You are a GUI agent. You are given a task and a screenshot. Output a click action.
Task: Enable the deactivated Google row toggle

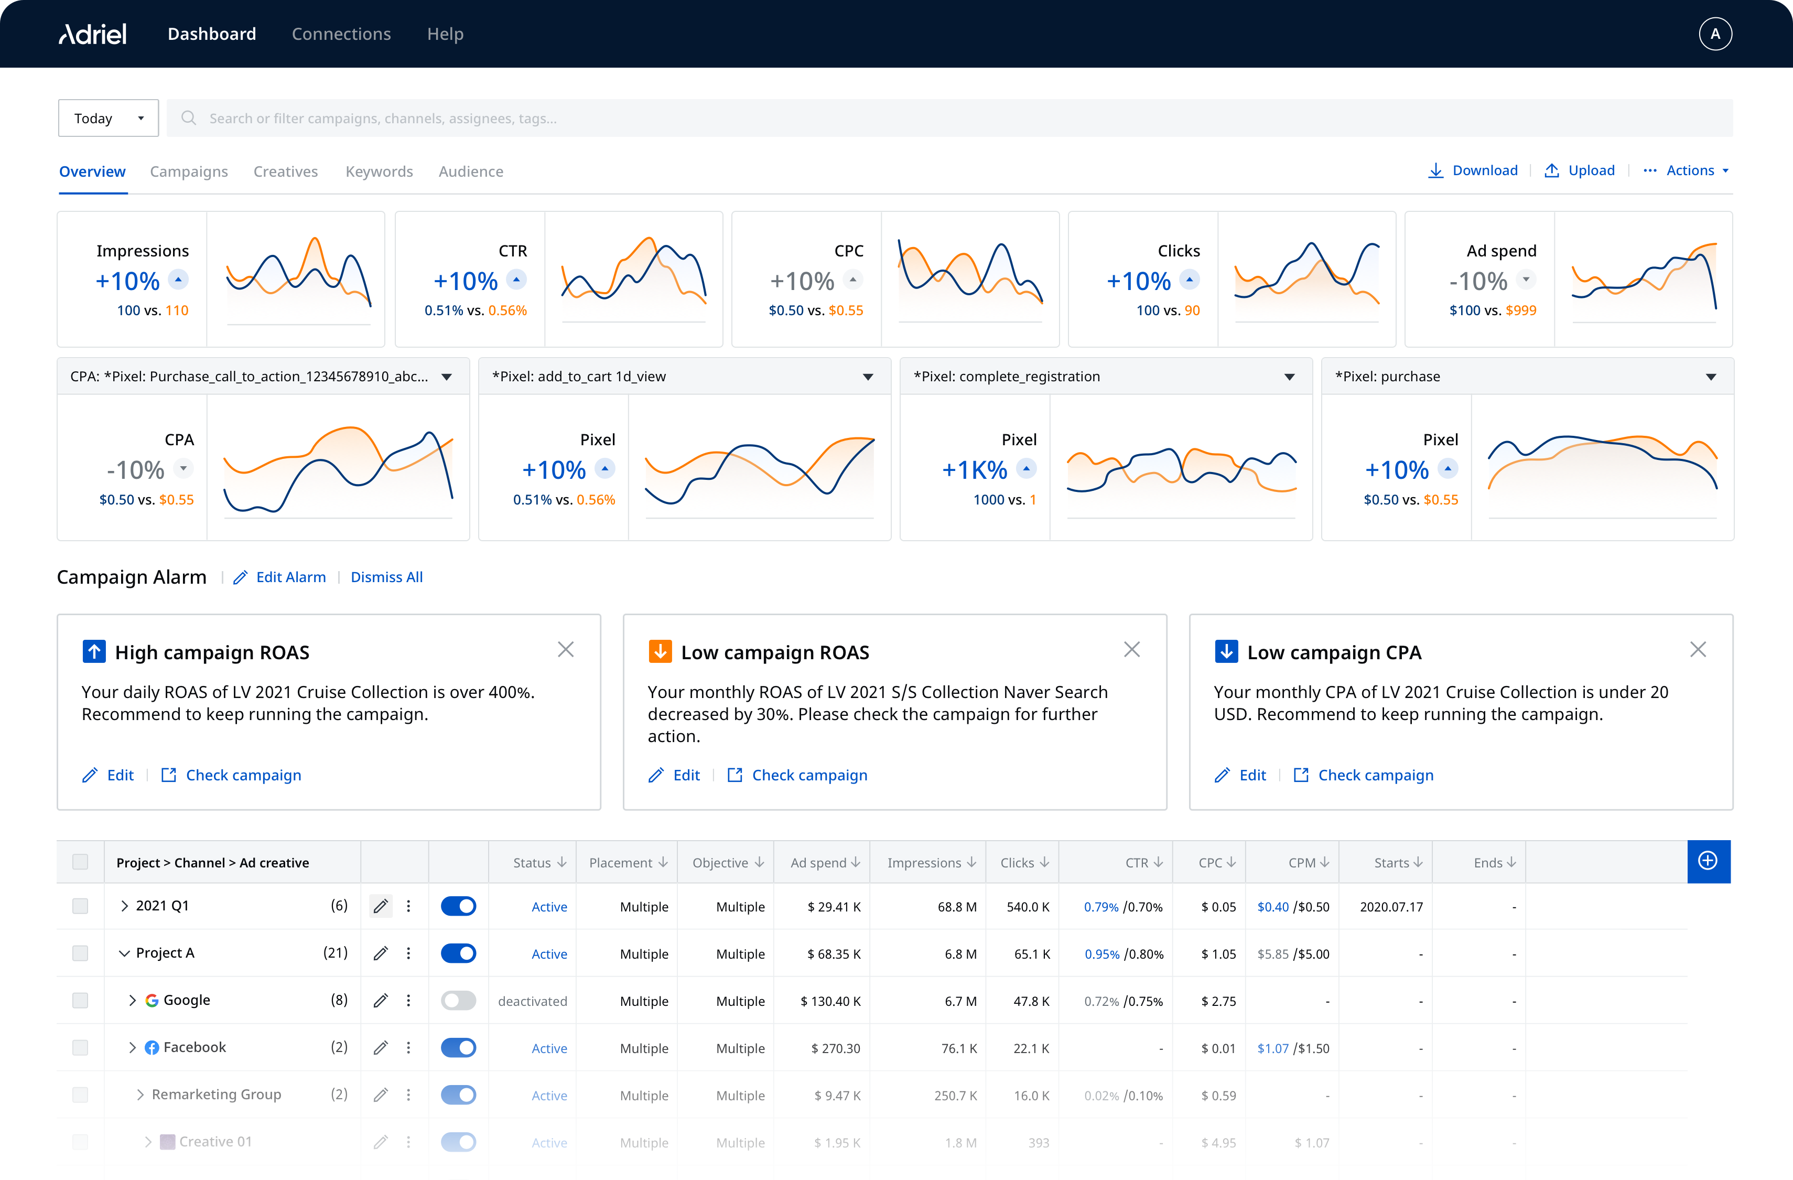(x=459, y=1001)
